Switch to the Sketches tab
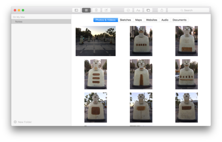222x142 pixels. [126, 20]
